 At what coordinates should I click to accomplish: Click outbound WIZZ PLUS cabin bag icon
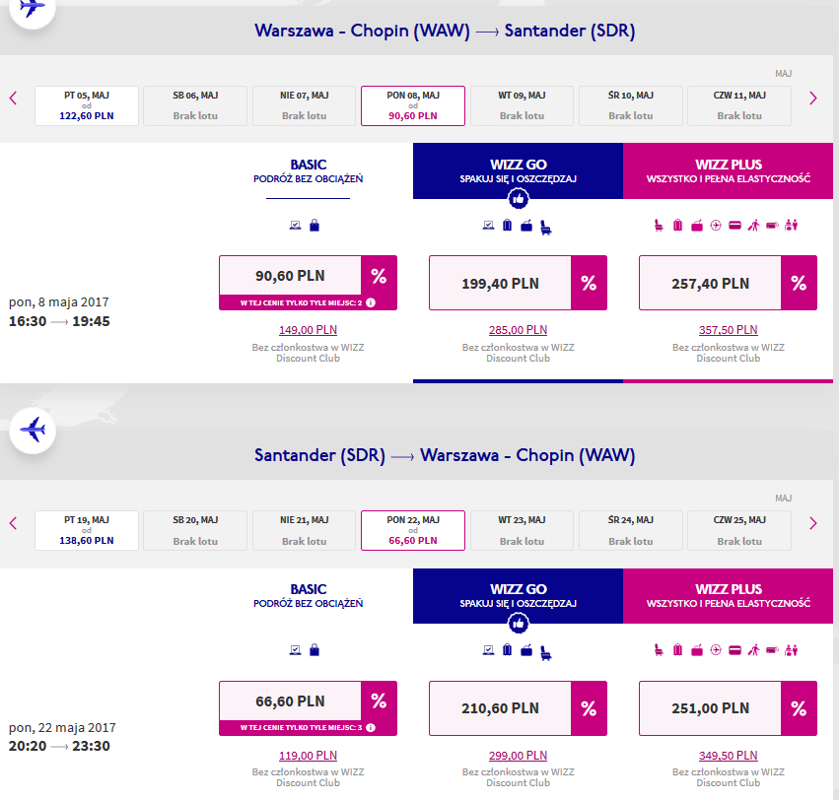[x=697, y=226]
